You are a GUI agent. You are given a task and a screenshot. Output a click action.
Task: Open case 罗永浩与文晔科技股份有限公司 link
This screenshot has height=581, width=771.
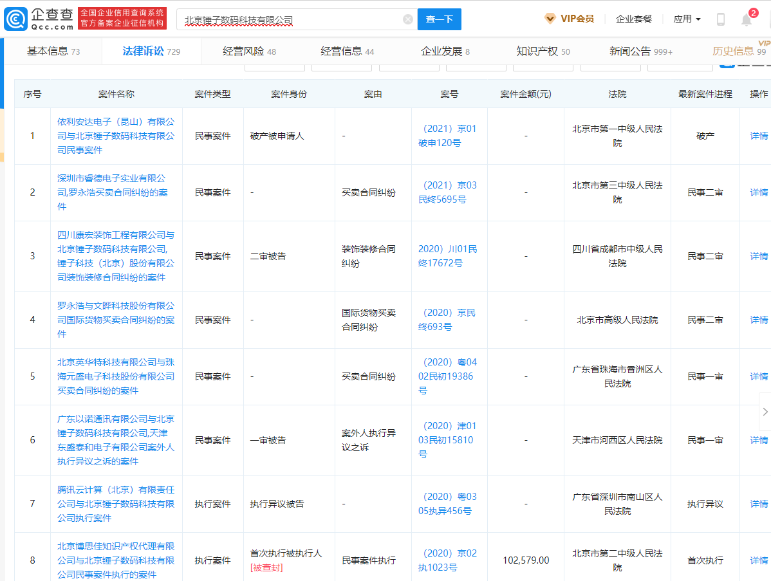click(116, 320)
